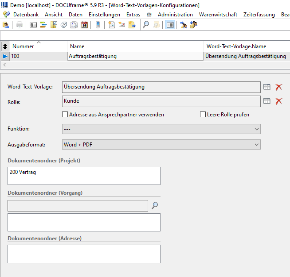Click the up-down sort arrows icon in grid

coord(5,46)
